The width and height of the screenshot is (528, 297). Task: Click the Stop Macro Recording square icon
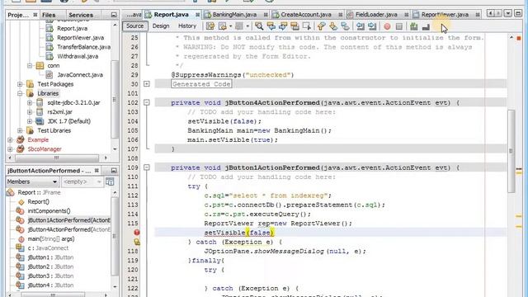pos(399,26)
